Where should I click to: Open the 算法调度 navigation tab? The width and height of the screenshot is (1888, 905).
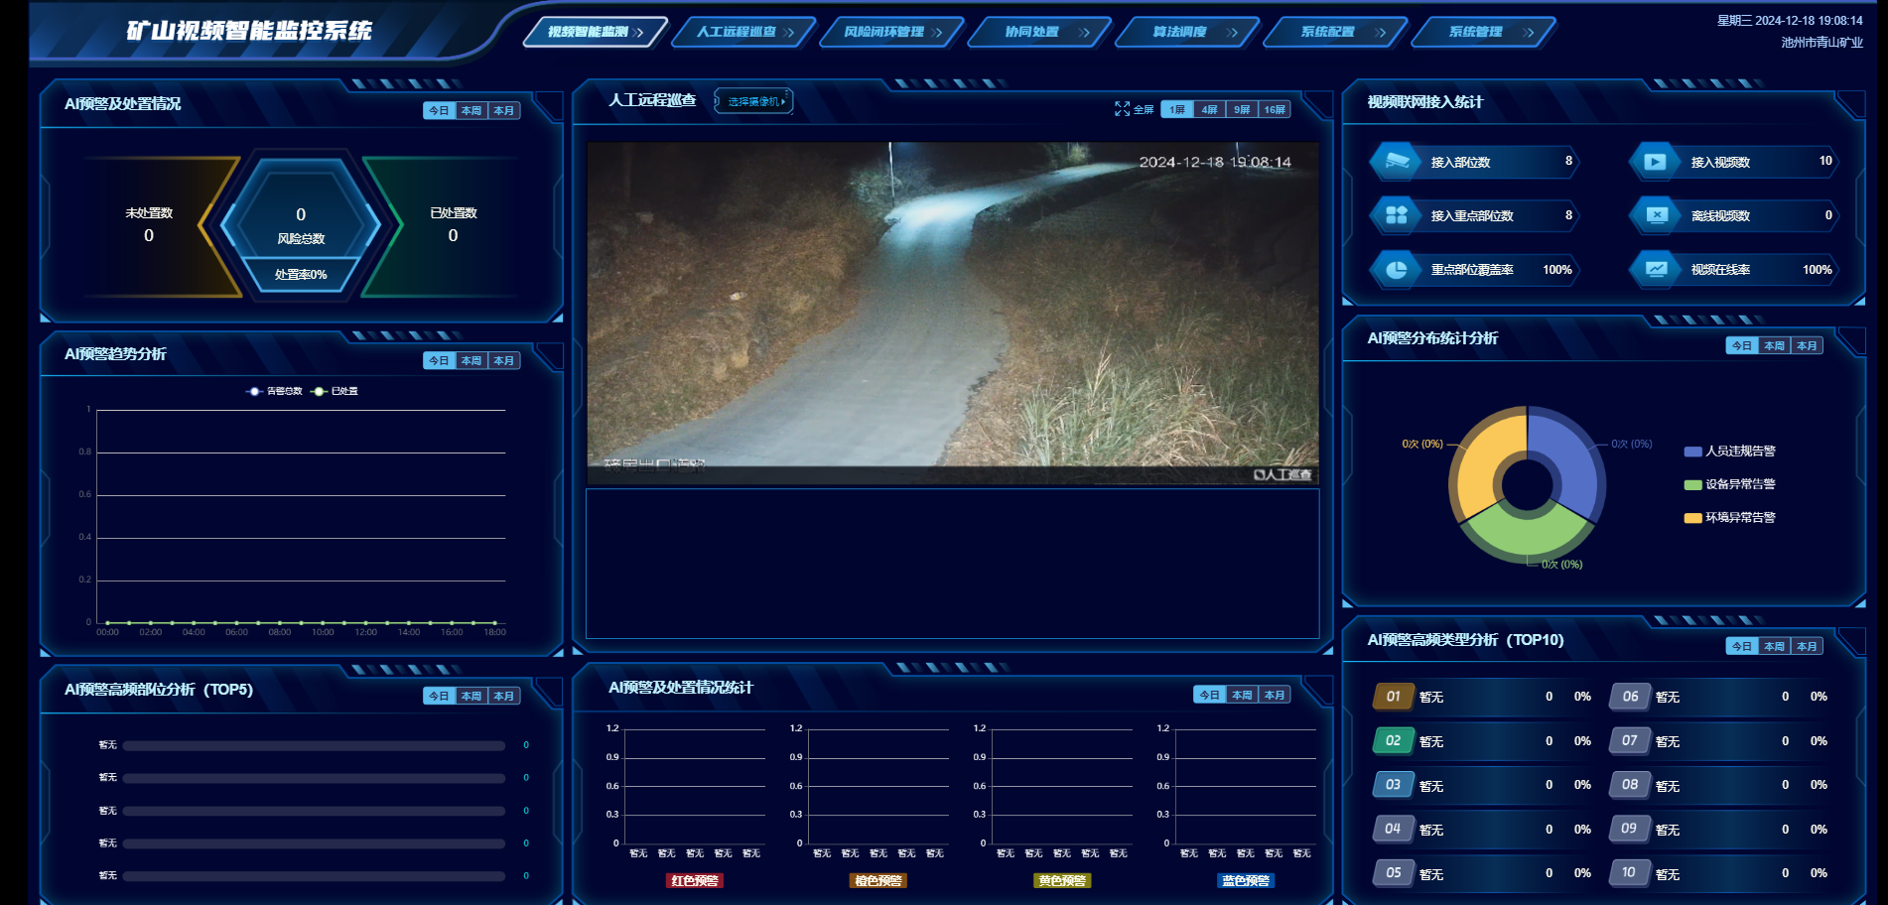1186,32
